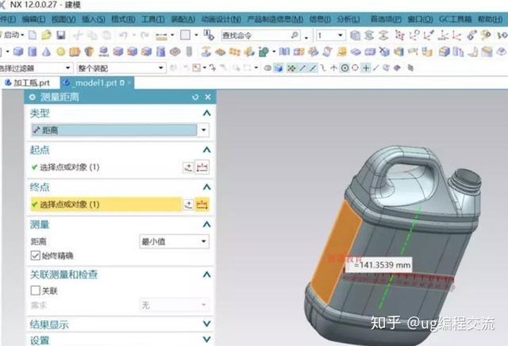Click the magnifier icon in command finder
Viewport: 508px width, 346px height.
pos(295,35)
